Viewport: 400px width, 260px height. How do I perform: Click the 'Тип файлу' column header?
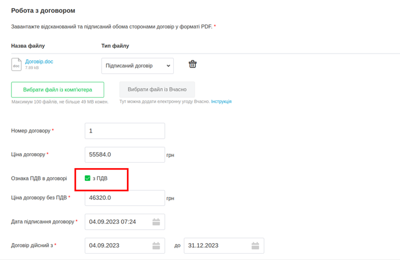(115, 46)
